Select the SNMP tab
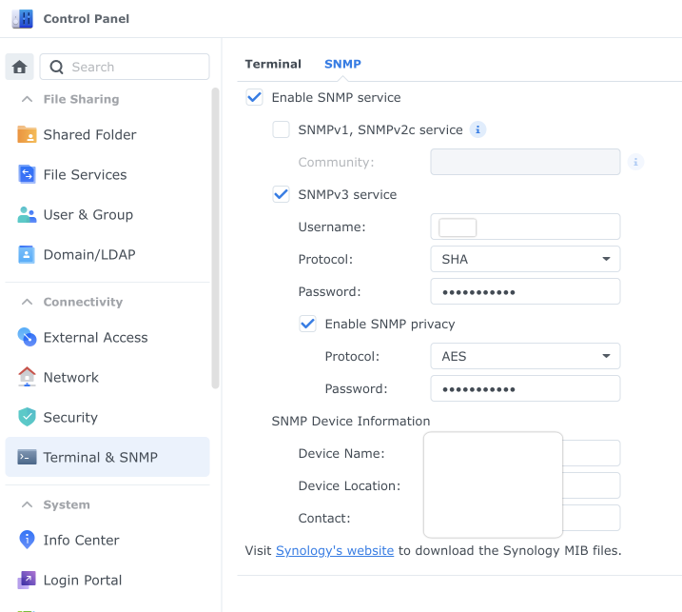This screenshot has width=682, height=612. click(x=342, y=64)
